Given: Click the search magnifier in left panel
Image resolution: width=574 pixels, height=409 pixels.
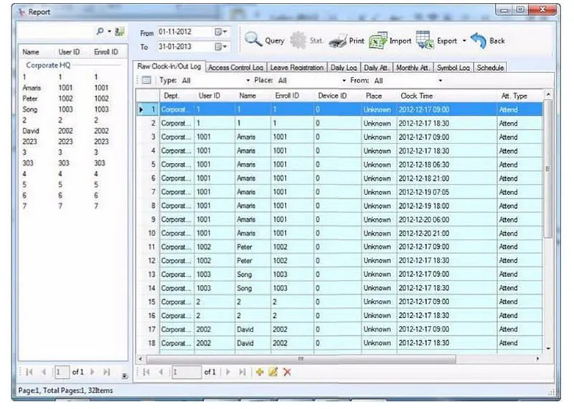Looking at the screenshot, I should (100, 32).
